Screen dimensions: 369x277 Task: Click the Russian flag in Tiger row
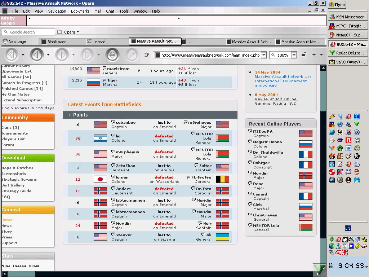click(93, 82)
